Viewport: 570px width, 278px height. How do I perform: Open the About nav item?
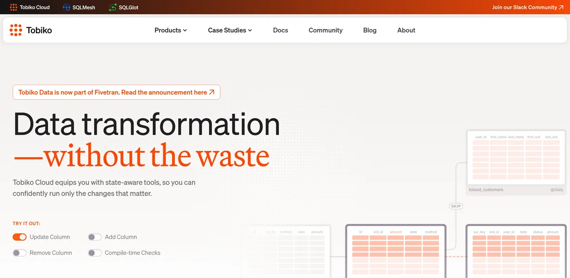[406, 30]
